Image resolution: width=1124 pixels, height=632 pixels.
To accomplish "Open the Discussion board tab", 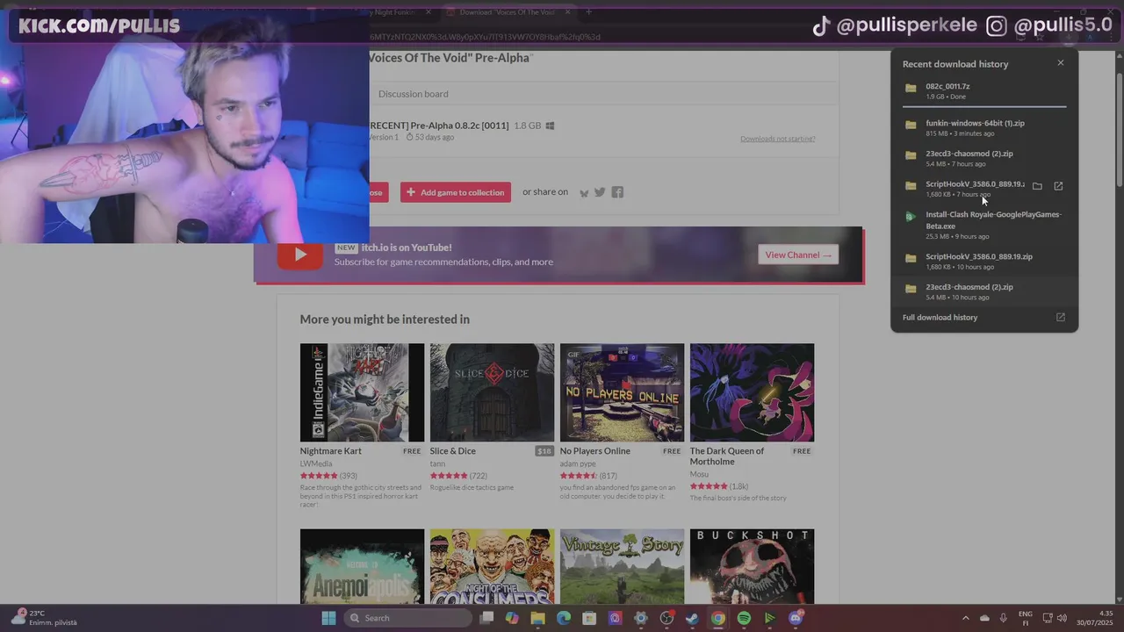I will (413, 94).
